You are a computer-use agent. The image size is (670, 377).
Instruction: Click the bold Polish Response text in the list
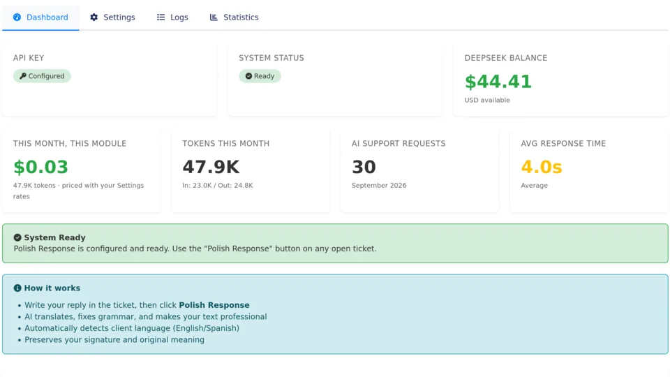(214, 305)
